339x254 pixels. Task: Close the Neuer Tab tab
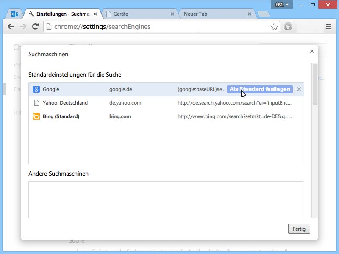point(250,14)
